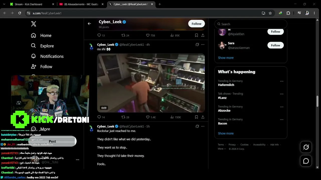Viewport: 321px width, 180px height.
Task: Open Grok actions on the Rockstar post
Action: coord(197,126)
